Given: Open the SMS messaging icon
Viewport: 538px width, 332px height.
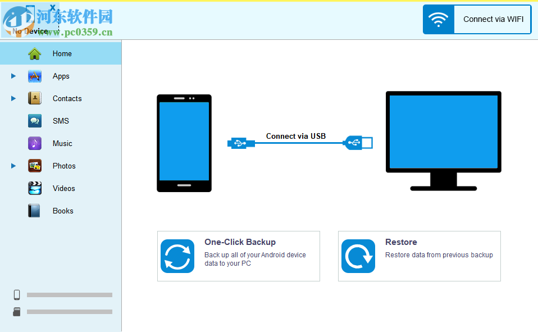Looking at the screenshot, I should point(34,121).
